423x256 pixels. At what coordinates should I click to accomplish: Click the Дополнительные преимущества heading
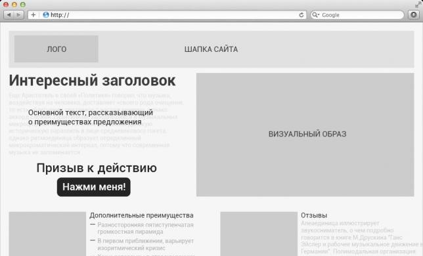pyautogui.click(x=141, y=215)
